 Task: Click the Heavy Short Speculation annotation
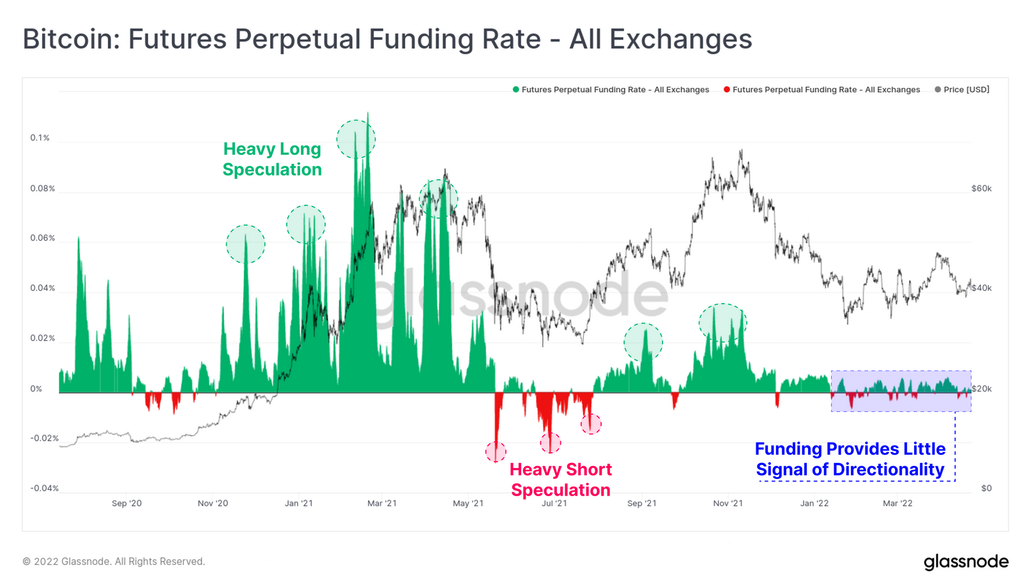(561, 480)
